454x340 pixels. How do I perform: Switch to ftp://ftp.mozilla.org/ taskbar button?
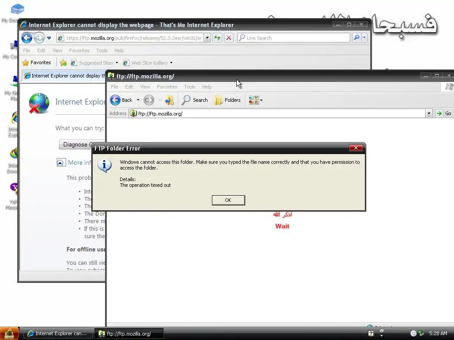(x=129, y=333)
